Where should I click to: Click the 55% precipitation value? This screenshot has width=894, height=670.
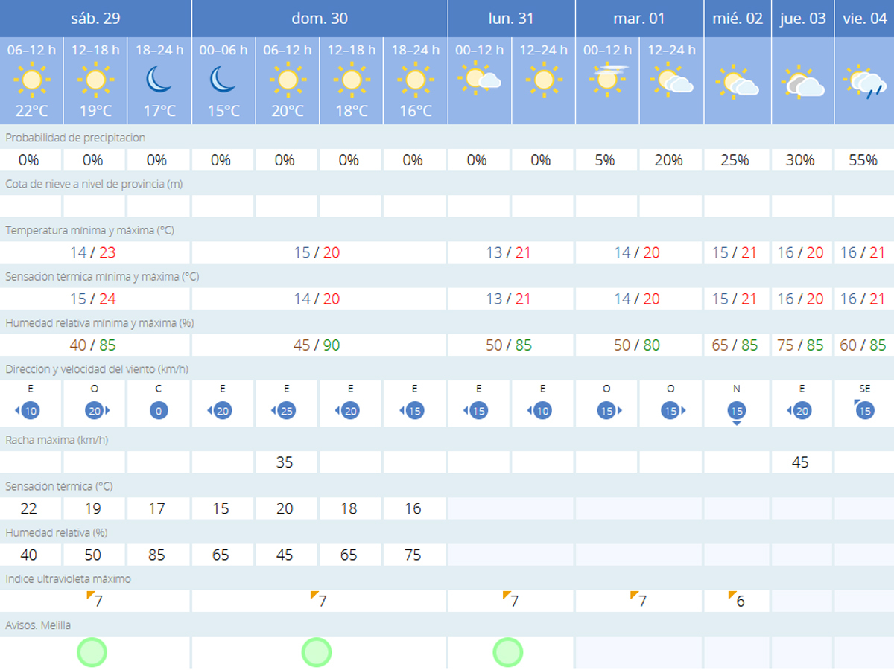(863, 160)
